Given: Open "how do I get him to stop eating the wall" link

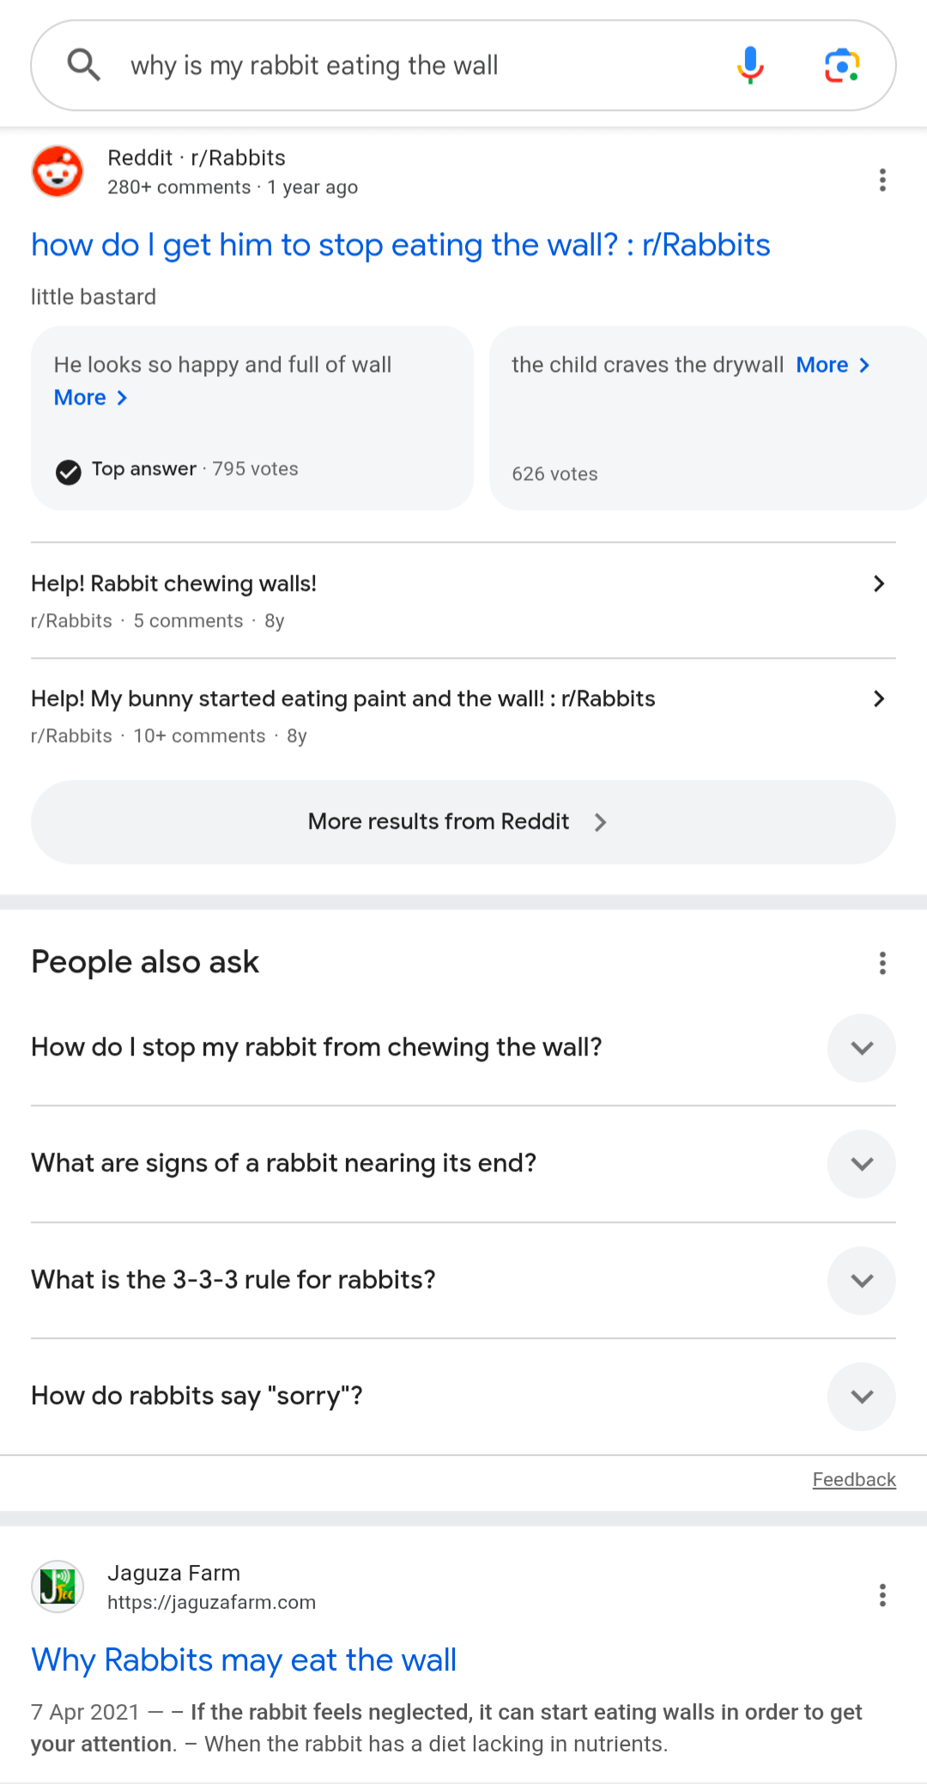Looking at the screenshot, I should pyautogui.click(x=400, y=245).
